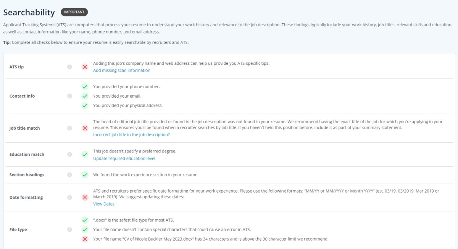Click Incorrect job title in the job description link

(x=131, y=135)
